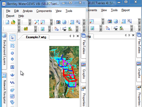The image size is (142, 107).
Task: Click the aerial network map drawing
Action: [x=64, y=72]
